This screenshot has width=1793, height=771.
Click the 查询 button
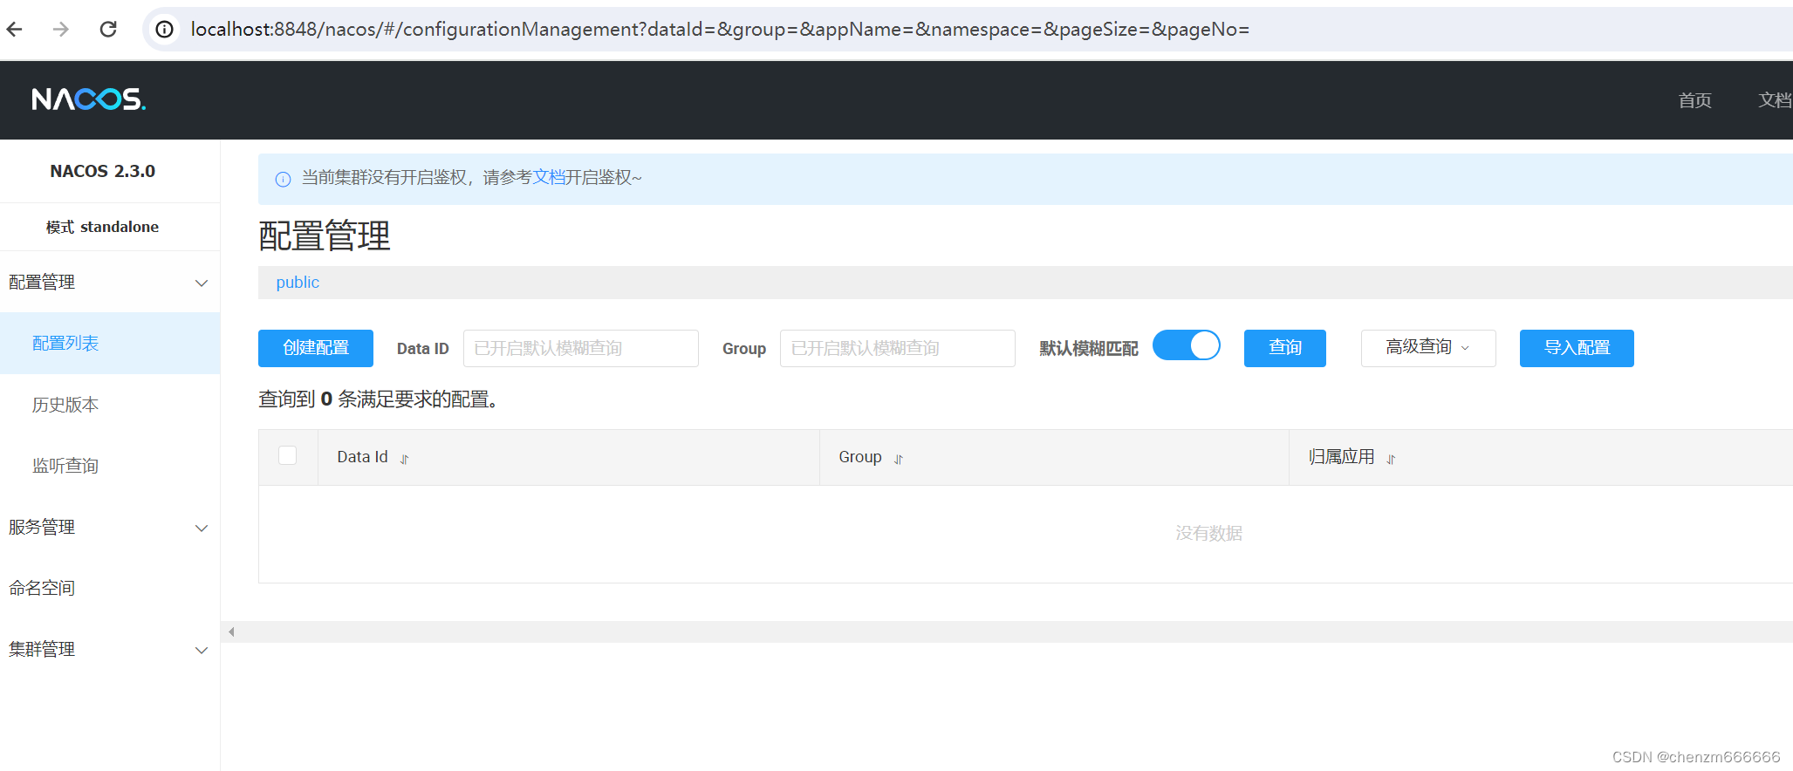tap(1285, 348)
